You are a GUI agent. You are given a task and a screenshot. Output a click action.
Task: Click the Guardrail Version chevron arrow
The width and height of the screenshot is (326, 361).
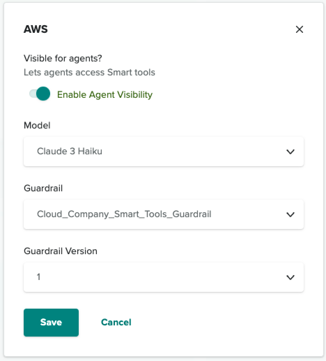290,277
